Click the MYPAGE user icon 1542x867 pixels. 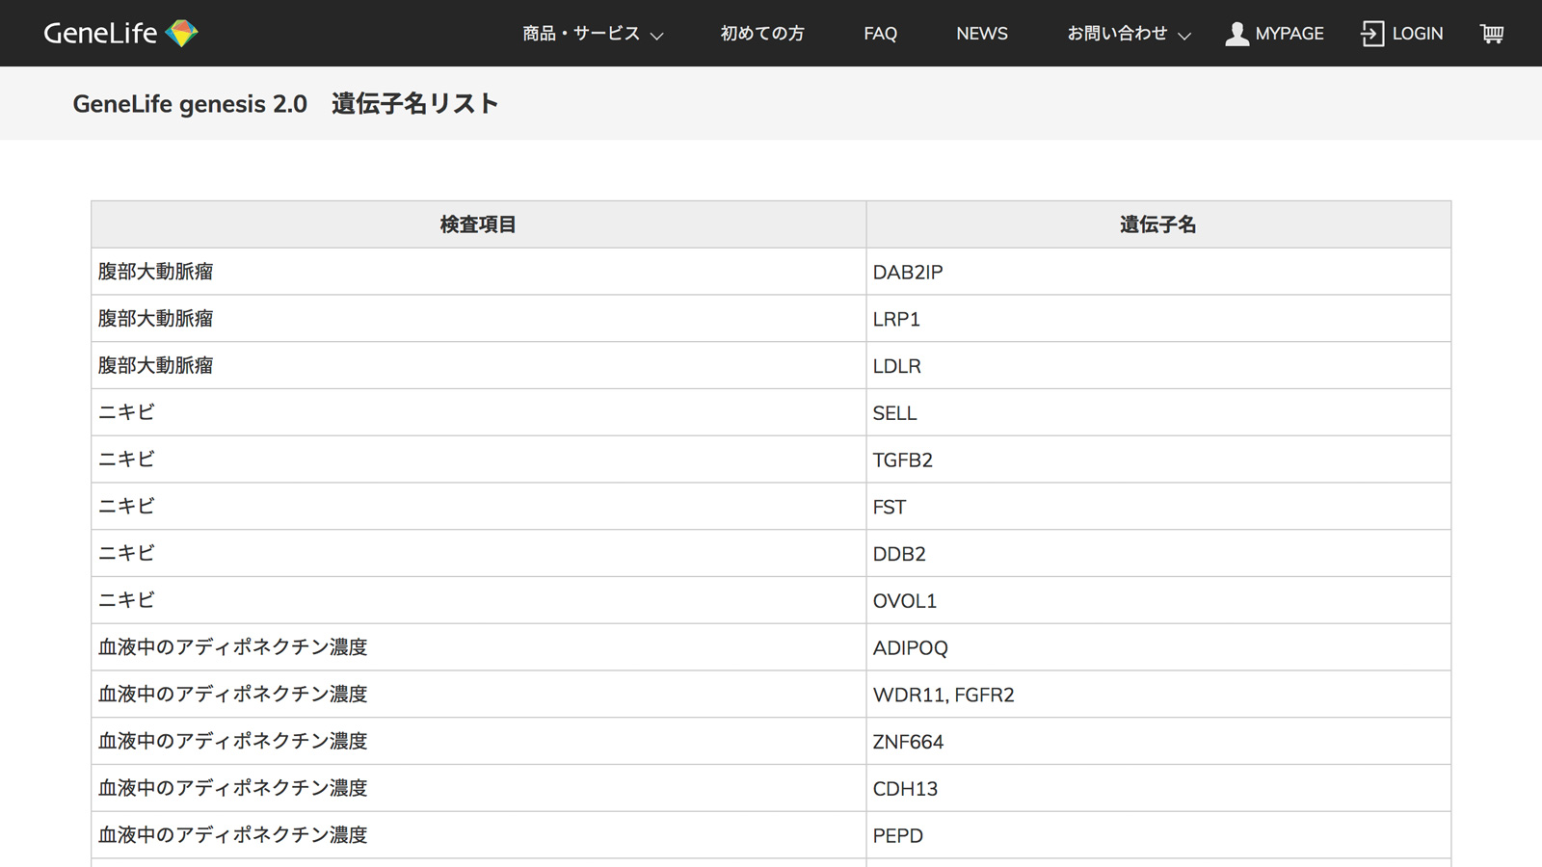tap(1236, 34)
